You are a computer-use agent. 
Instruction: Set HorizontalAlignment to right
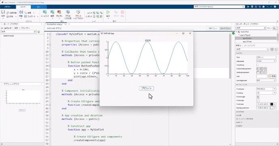(265, 69)
